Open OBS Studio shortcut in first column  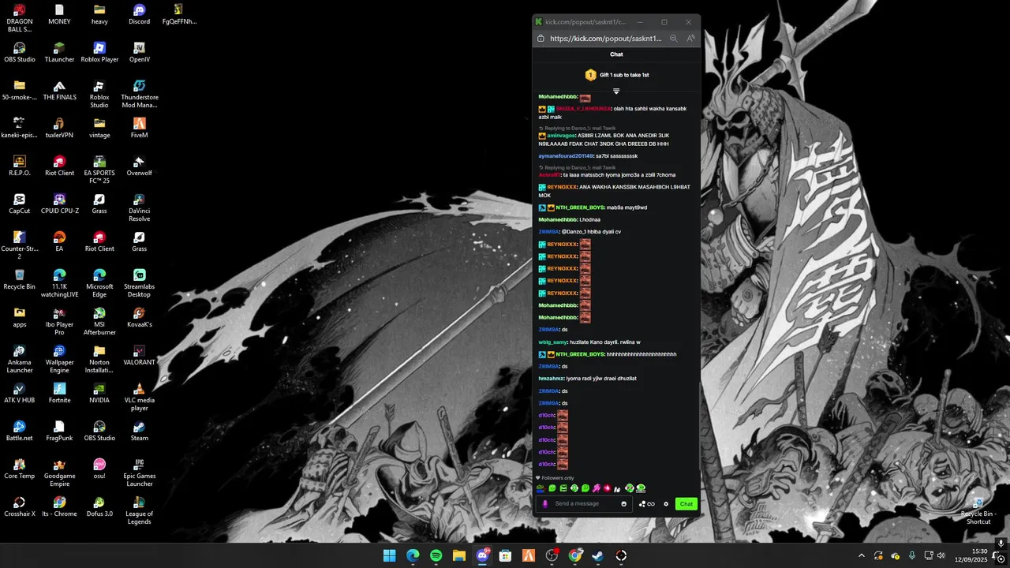click(19, 52)
